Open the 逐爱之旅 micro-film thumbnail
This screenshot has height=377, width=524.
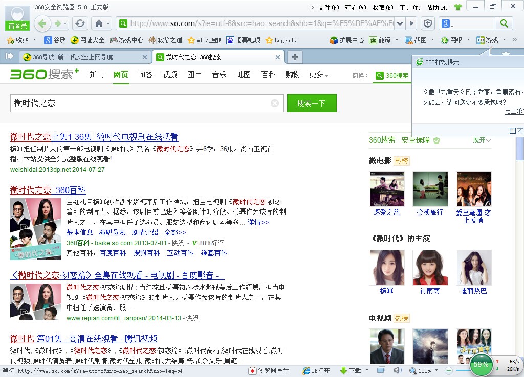(x=387, y=189)
